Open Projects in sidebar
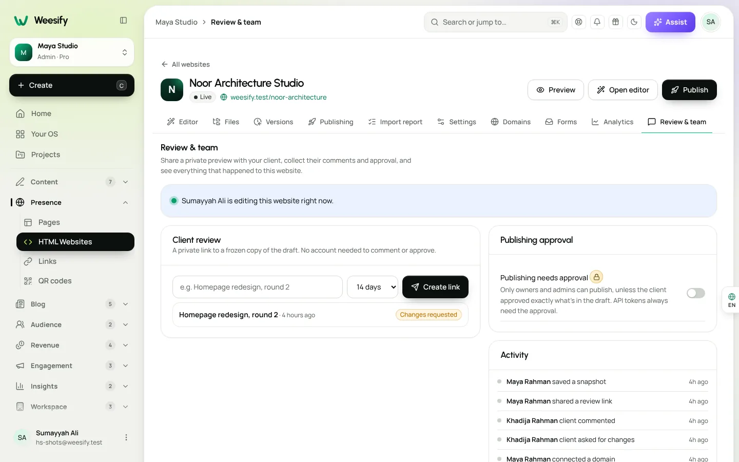739x462 pixels. [x=72, y=155]
